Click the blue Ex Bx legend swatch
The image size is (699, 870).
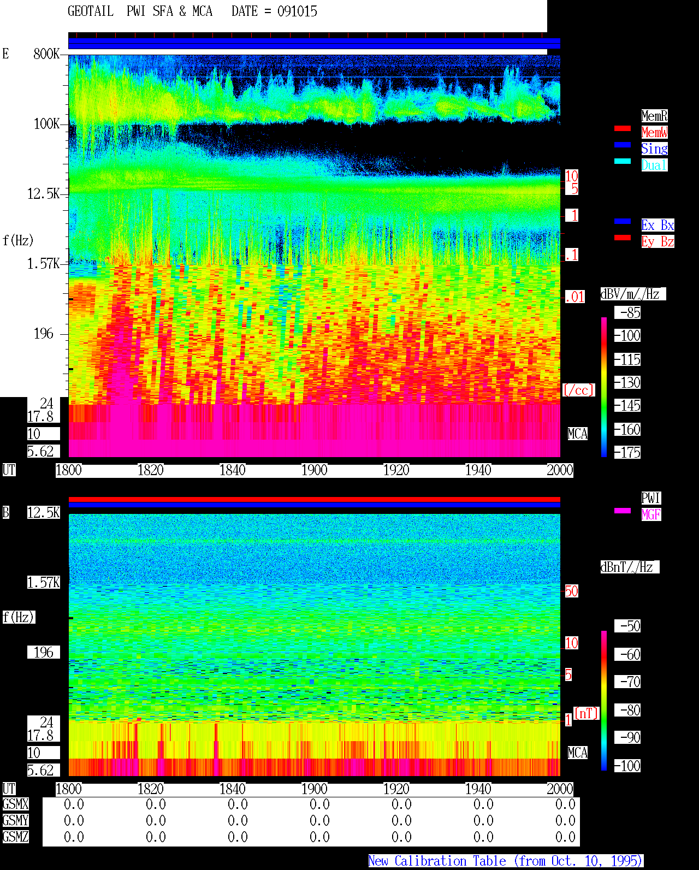pos(623,221)
